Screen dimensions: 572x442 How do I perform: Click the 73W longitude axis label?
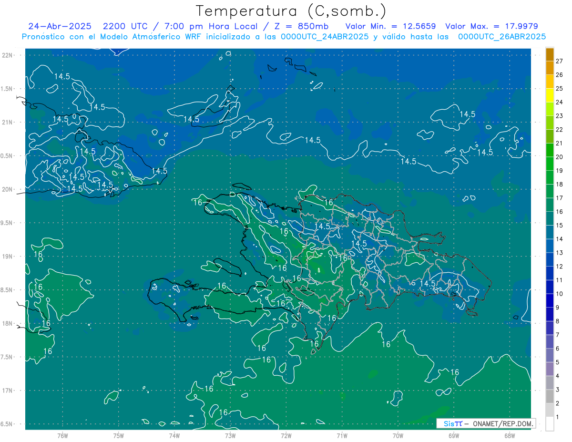230,435
